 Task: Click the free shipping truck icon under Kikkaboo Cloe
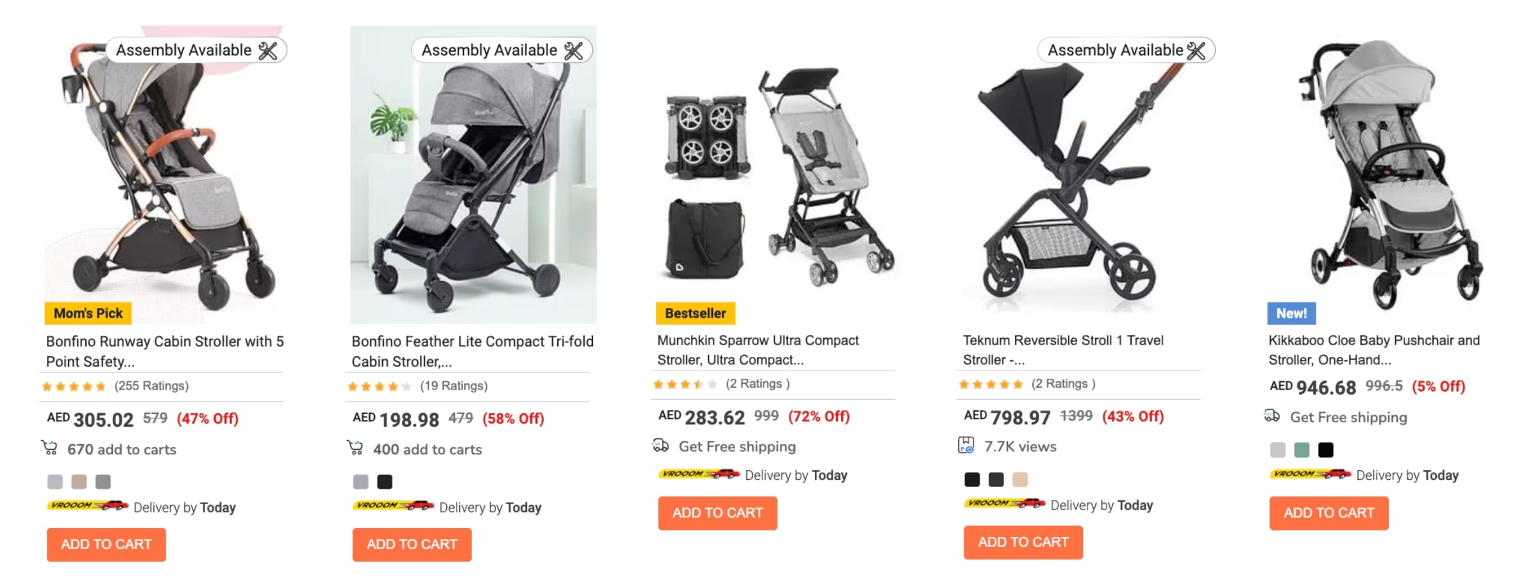(1272, 416)
